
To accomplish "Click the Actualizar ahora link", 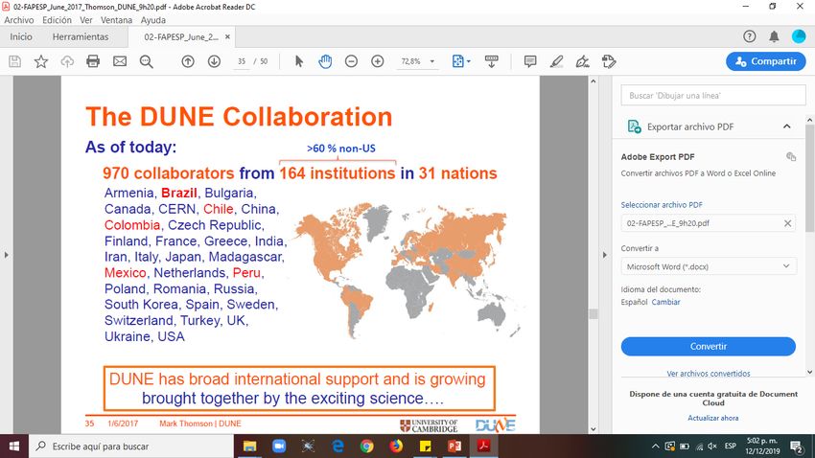I will (x=713, y=418).
